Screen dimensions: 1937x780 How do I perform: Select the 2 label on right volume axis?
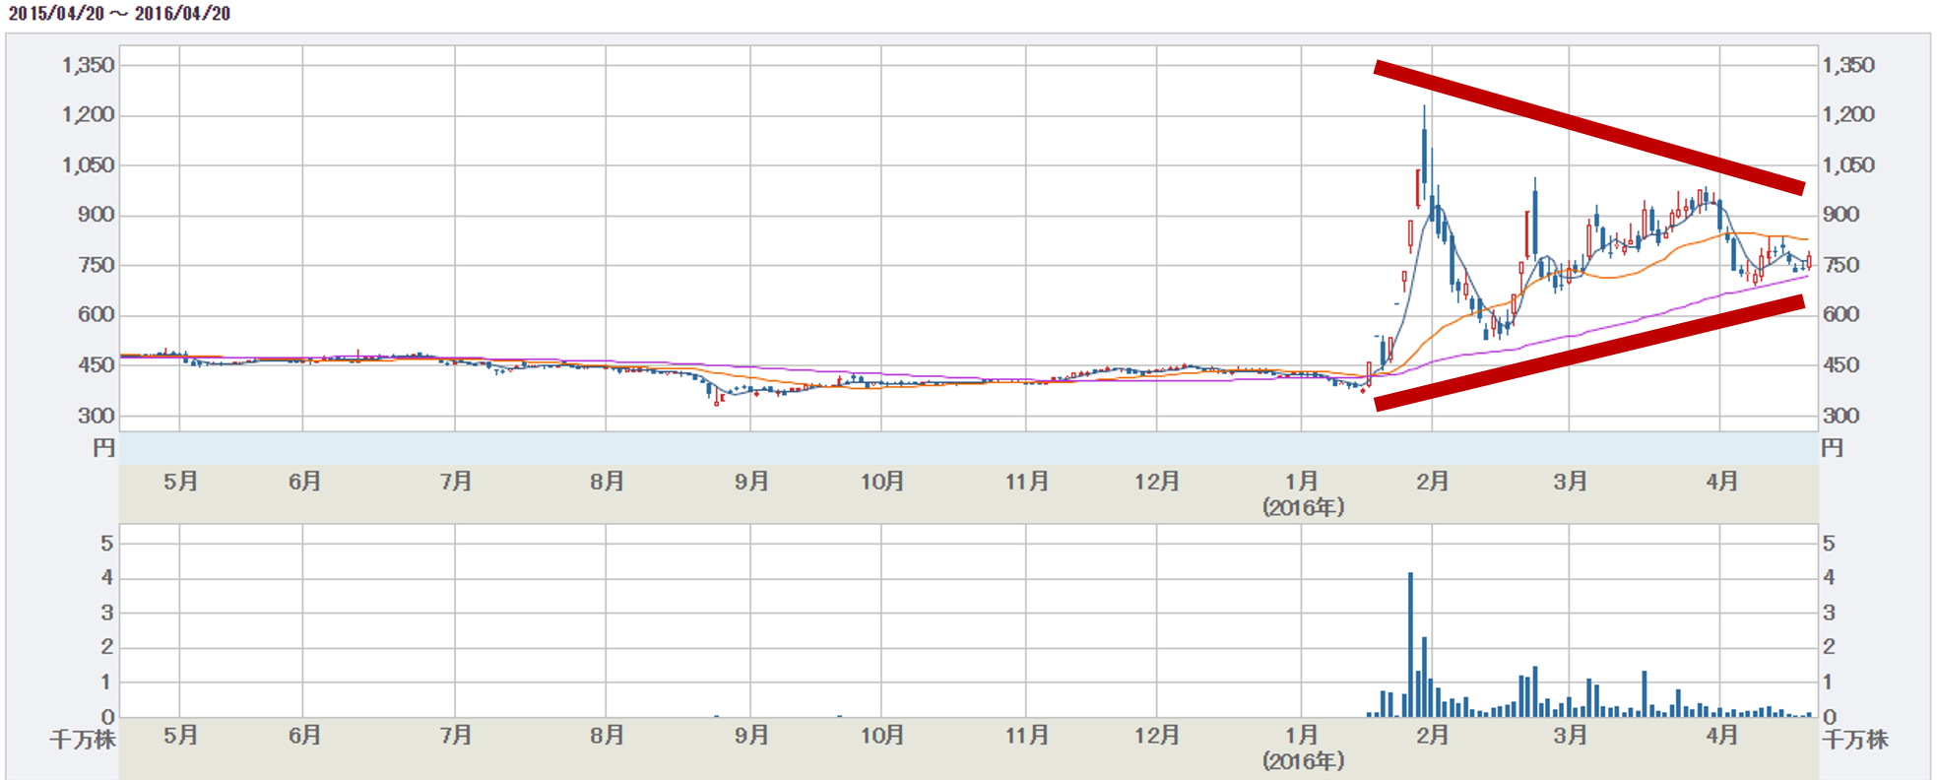tap(1829, 647)
